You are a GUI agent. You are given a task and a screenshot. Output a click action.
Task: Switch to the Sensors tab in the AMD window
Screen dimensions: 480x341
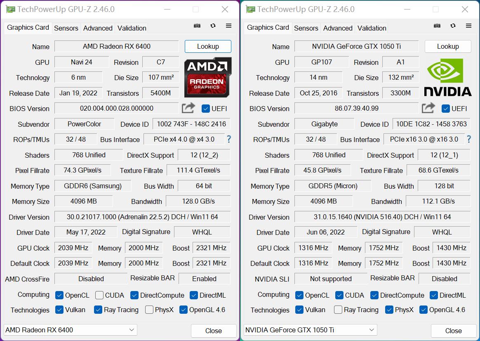[x=66, y=28]
